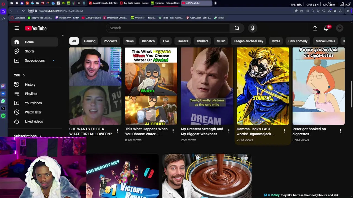Image resolution: width=353 pixels, height=198 pixels.
Task: Expand the You section chevron
Action: click(x=24, y=75)
